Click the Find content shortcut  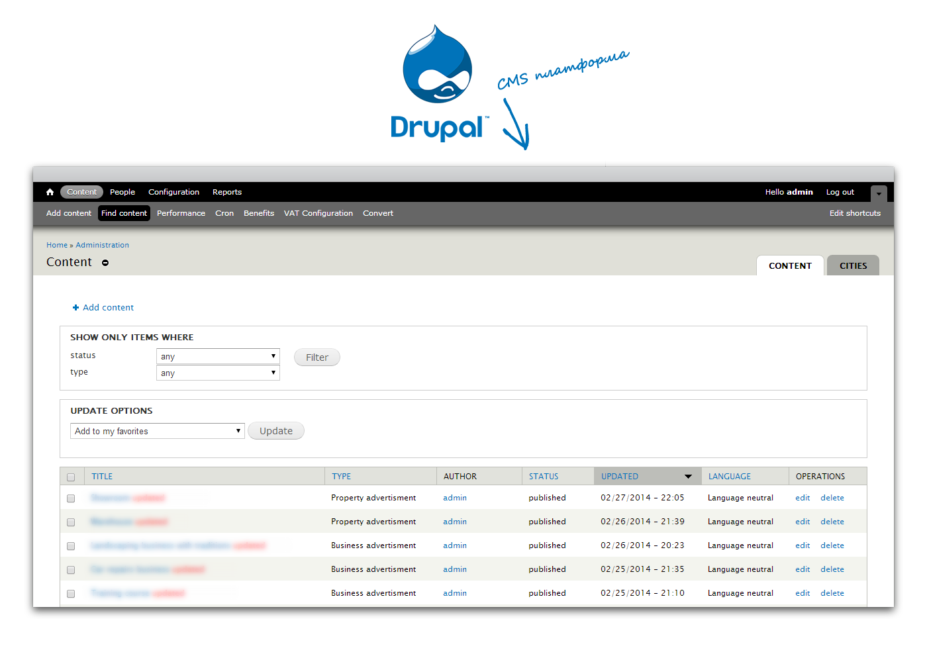(124, 213)
